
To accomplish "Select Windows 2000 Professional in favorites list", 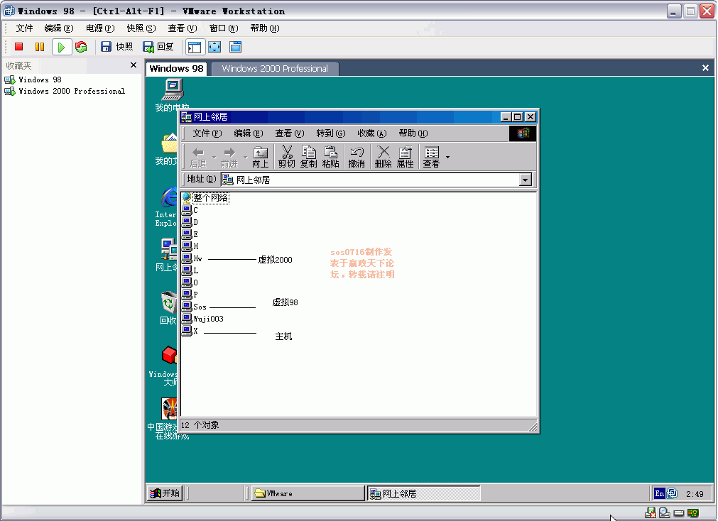I will (x=65, y=91).
